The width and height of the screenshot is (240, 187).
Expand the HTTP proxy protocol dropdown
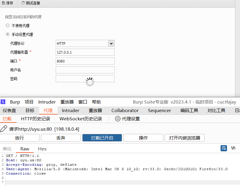point(111,44)
